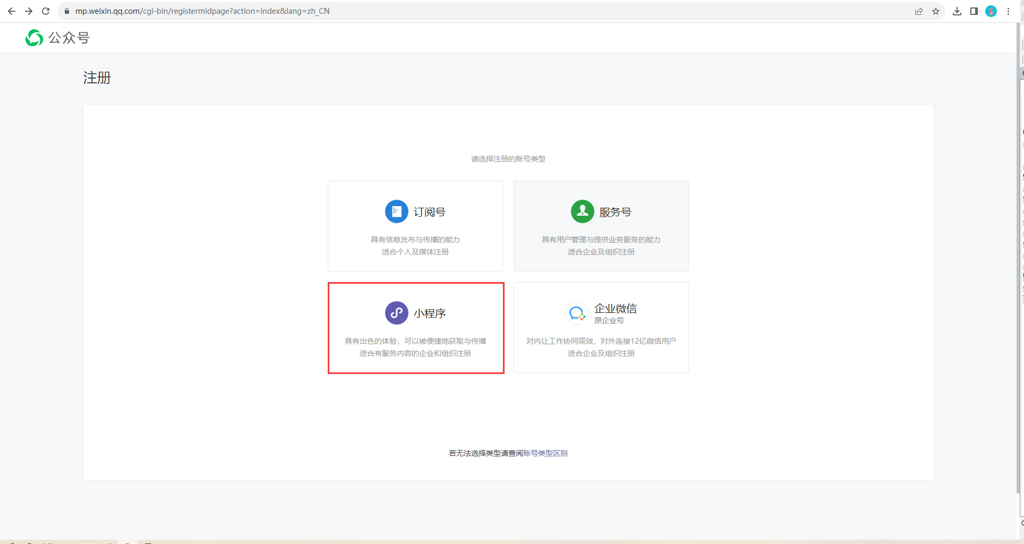Click the URL address bar text
Image resolution: width=1024 pixels, height=544 pixels.
pyautogui.click(x=202, y=11)
